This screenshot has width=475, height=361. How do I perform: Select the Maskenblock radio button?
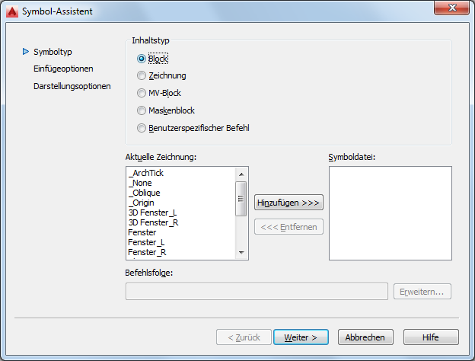(x=141, y=110)
